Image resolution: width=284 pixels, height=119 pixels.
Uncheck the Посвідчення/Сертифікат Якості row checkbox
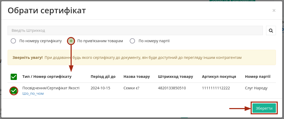coord(14,91)
